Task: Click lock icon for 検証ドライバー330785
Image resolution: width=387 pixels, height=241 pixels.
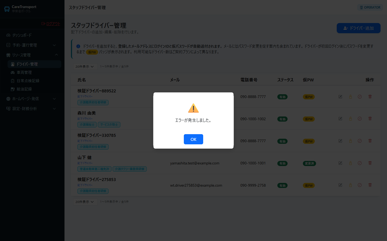Action: click(350, 141)
